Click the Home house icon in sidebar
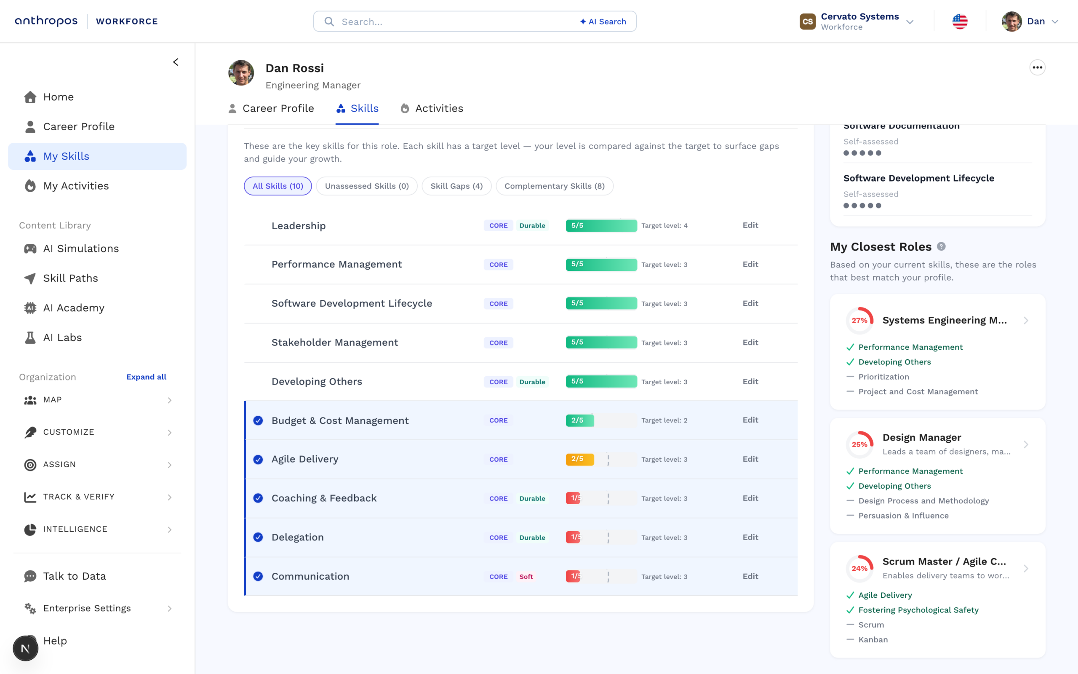Screen dimensions: 1078x674 tap(30, 97)
